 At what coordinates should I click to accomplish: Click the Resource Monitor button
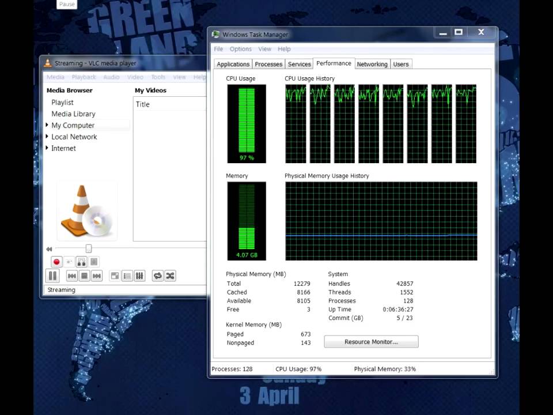click(371, 342)
